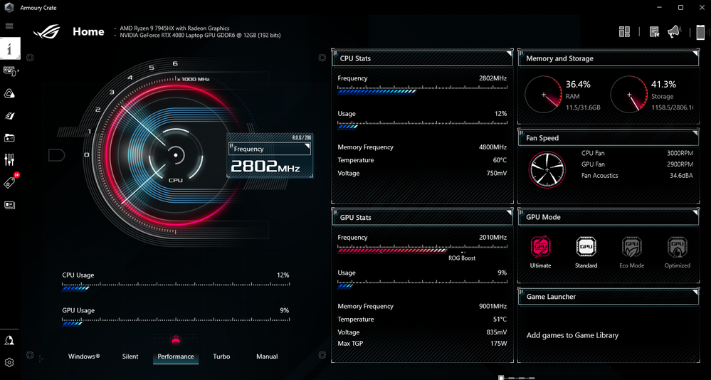The width and height of the screenshot is (711, 380).
Task: Click the NVIDIA GeForce RTX 4080 text
Action: pos(200,36)
